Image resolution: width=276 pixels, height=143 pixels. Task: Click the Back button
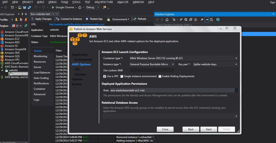point(191,129)
